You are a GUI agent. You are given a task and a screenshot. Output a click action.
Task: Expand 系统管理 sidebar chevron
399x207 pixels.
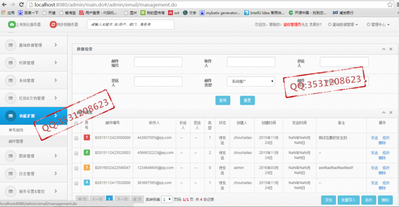tap(56, 80)
